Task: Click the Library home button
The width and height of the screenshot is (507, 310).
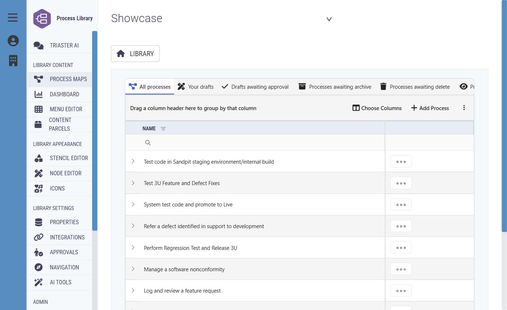Action: pyautogui.click(x=135, y=54)
